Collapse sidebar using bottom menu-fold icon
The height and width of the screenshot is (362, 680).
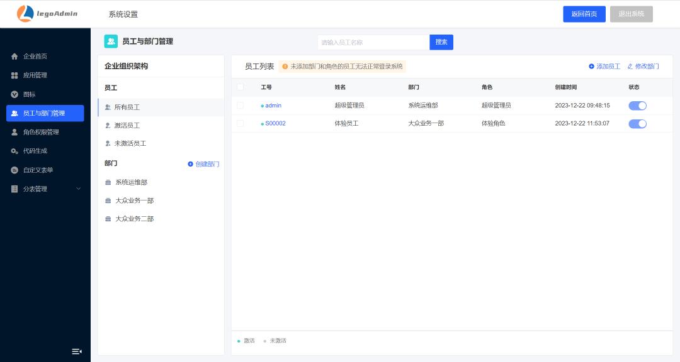tap(77, 351)
